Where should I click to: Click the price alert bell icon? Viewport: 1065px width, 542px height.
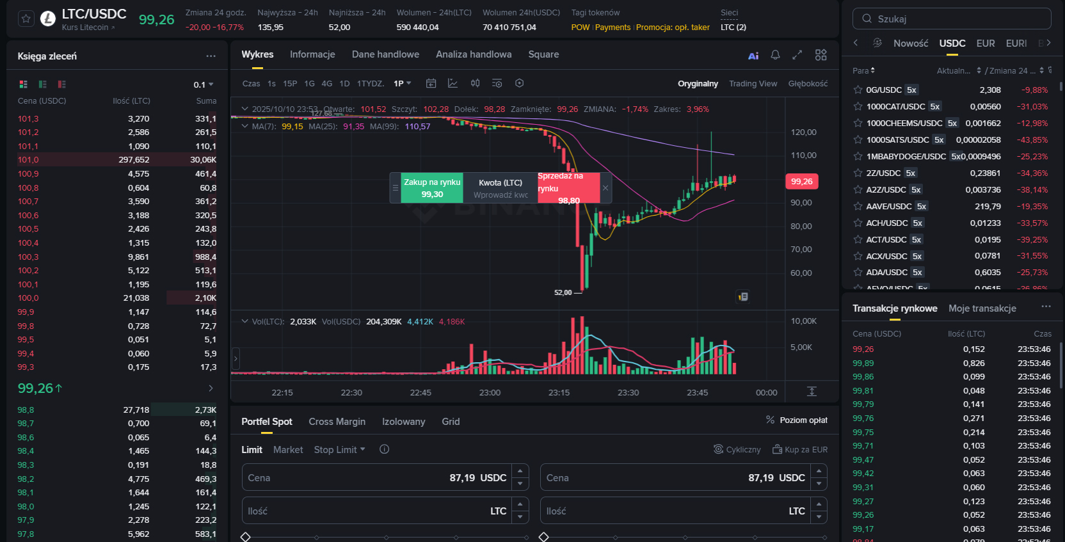click(775, 55)
